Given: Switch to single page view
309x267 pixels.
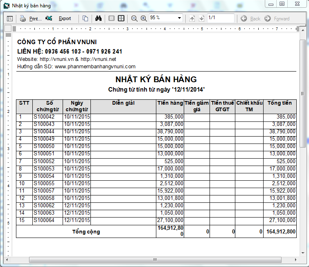Looking at the screenshot, I should (111, 18).
